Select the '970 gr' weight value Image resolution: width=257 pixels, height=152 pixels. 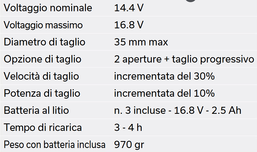click(x=129, y=145)
